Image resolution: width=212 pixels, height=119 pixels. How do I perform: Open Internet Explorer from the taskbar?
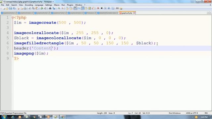point(13,117)
